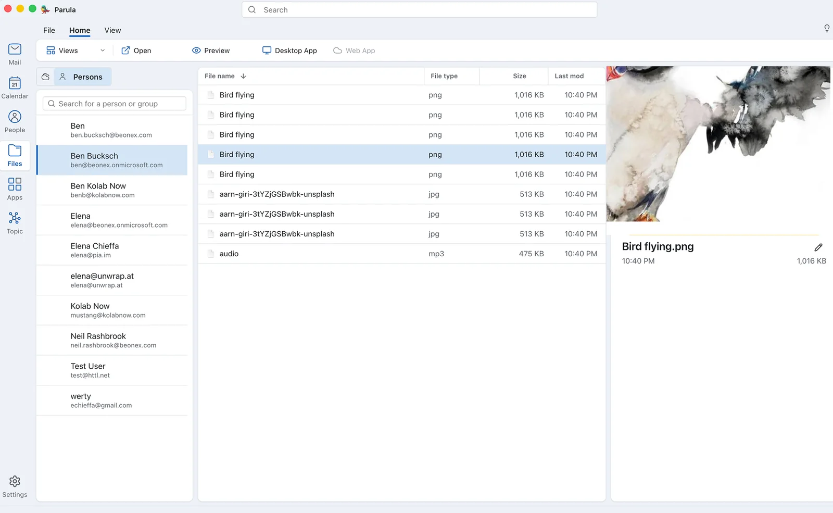833x513 pixels.
Task: Select Elena elena@beonex.onmicrosoft.com
Action: 112,220
